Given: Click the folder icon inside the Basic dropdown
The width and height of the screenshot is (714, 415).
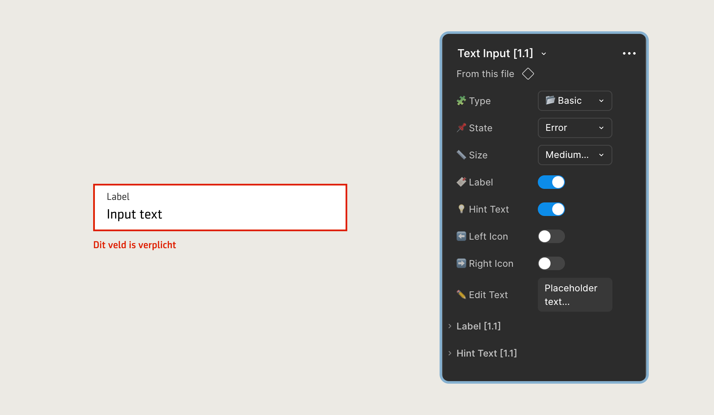Looking at the screenshot, I should pos(550,101).
